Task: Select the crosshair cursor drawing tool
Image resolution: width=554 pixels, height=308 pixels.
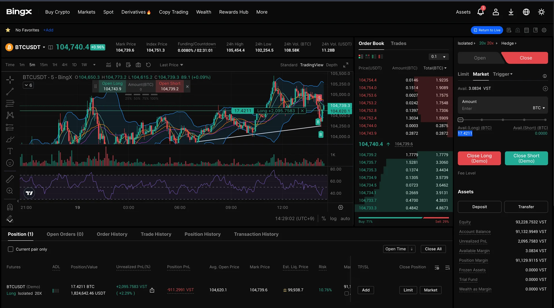Action: pos(10,80)
